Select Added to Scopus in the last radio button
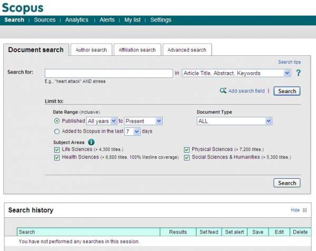The width and height of the screenshot is (316, 251). tap(57, 132)
